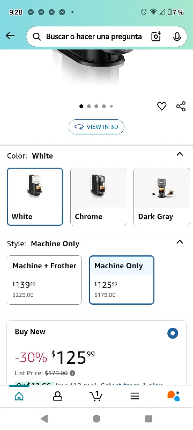Tap the share icon
This screenshot has height=430, width=193.
[x=181, y=106]
